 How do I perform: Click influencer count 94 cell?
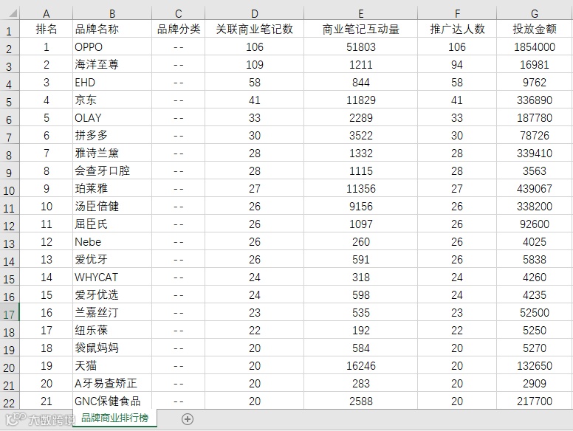pos(457,65)
